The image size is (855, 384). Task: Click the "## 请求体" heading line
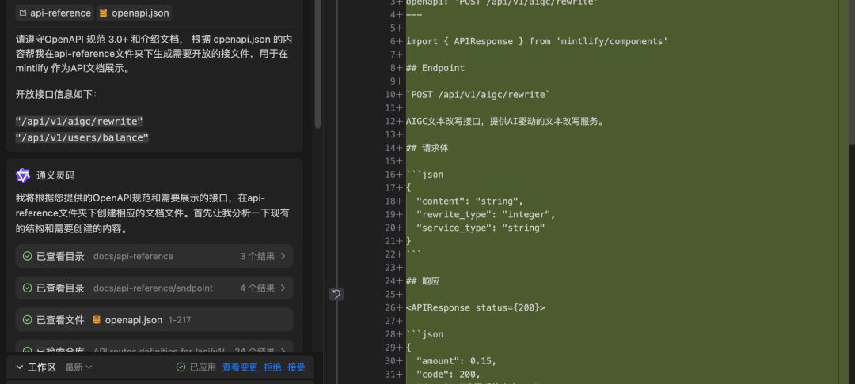(427, 148)
